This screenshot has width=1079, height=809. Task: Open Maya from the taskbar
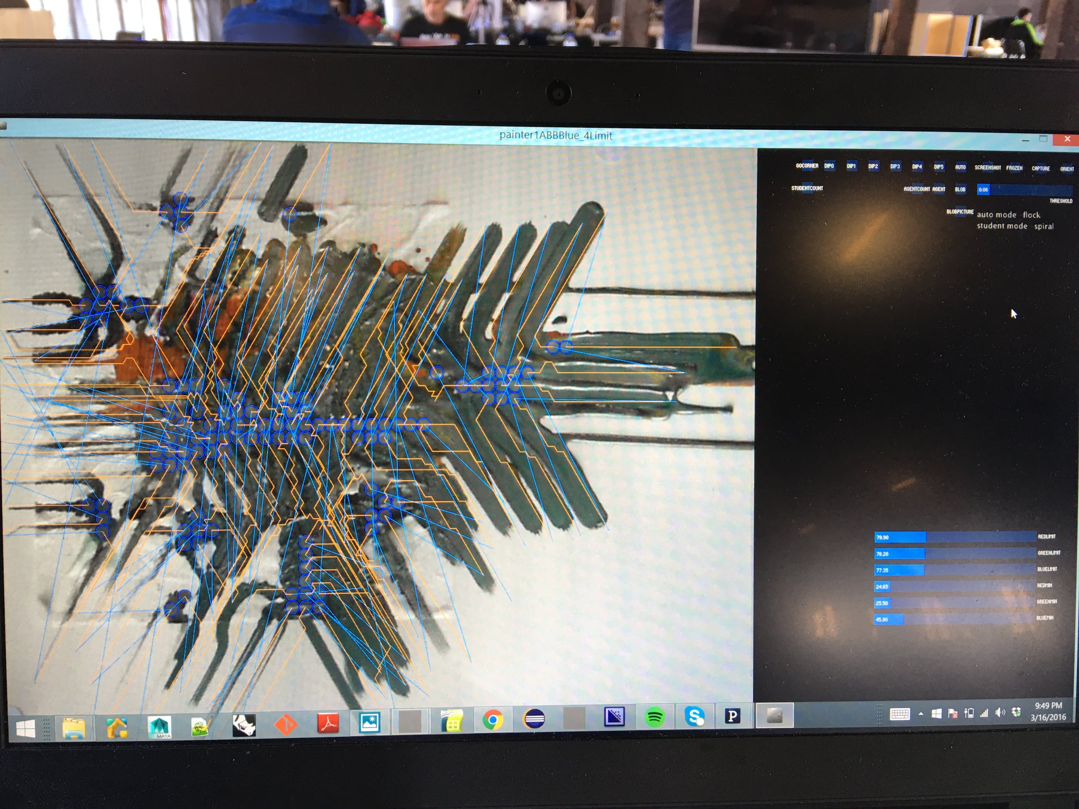click(159, 726)
